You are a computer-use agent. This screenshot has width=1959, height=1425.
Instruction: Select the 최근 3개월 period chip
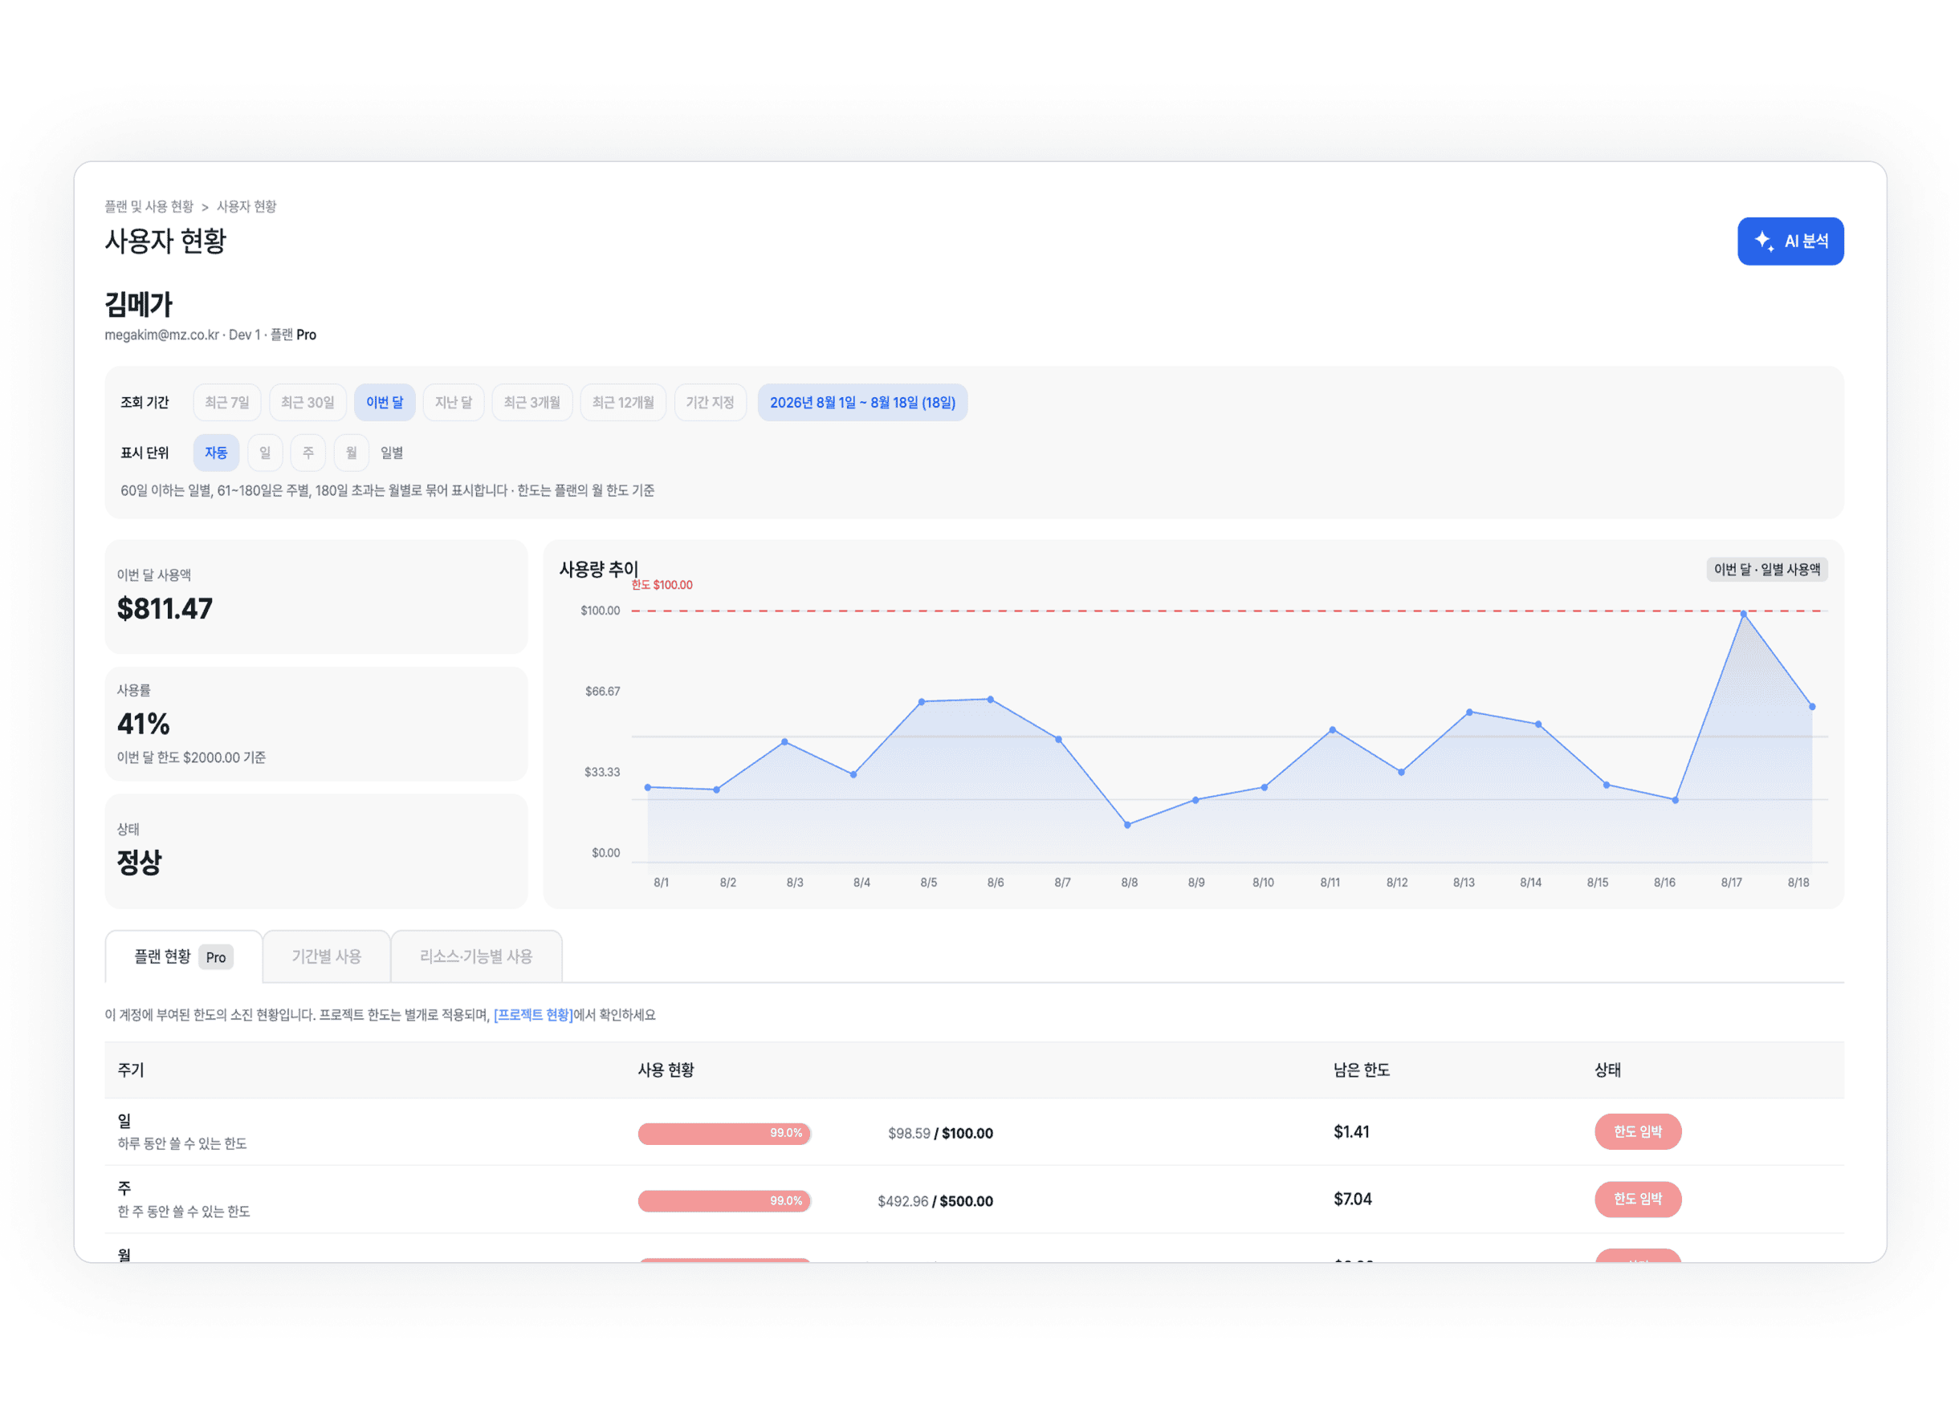click(x=532, y=402)
